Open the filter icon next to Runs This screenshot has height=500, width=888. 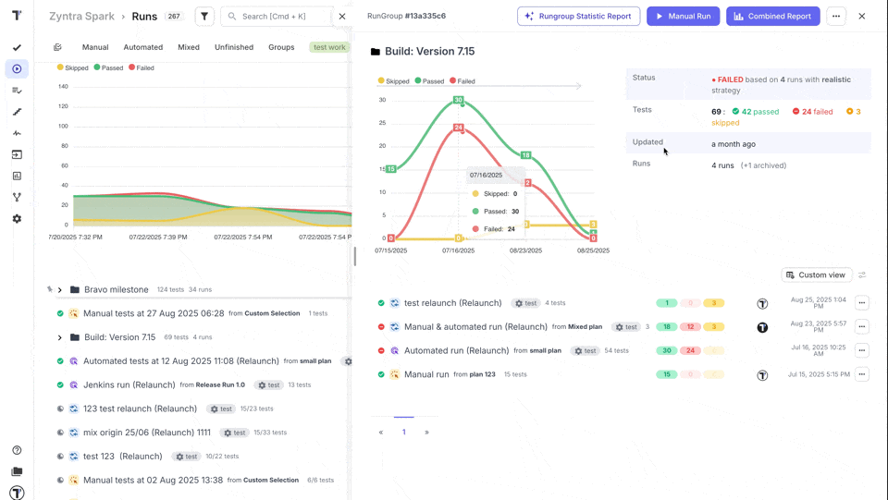(x=204, y=17)
